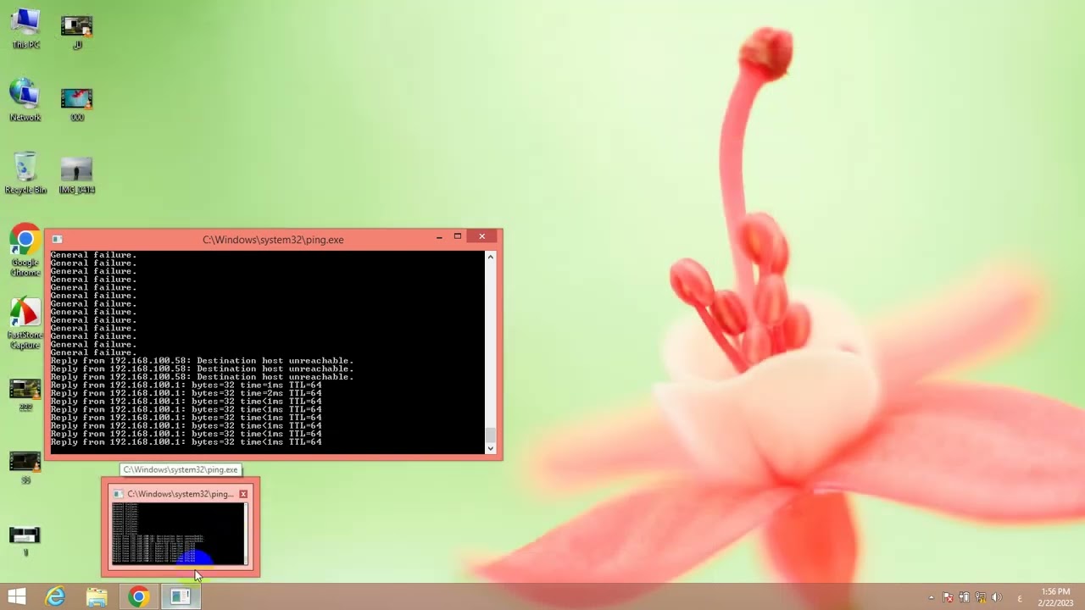The height and width of the screenshot is (610, 1085).
Task: Select the video file named 222
Action: [25, 394]
